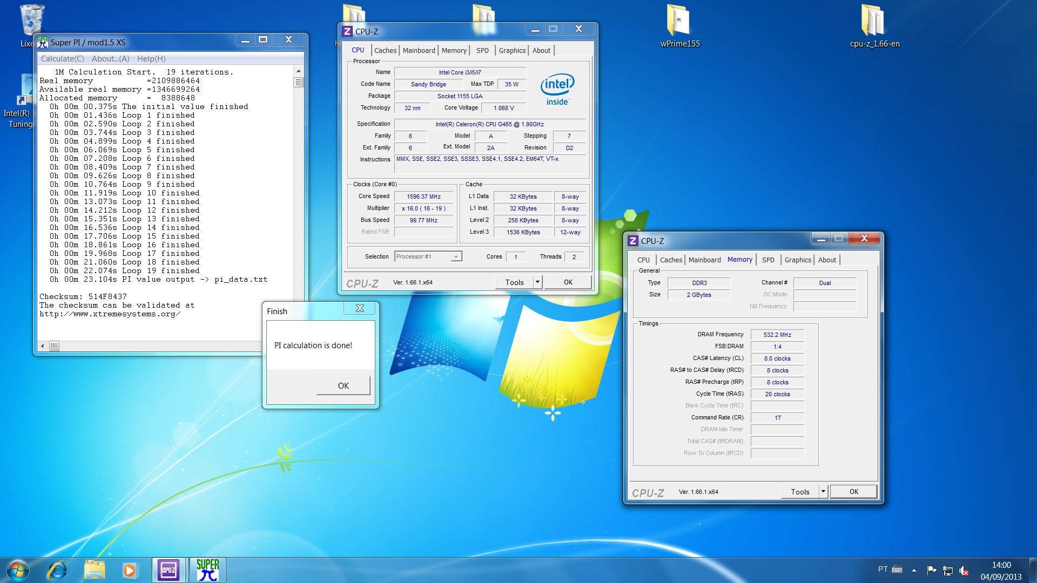
Task: Select Caches tab in Memory window
Action: pyautogui.click(x=671, y=260)
